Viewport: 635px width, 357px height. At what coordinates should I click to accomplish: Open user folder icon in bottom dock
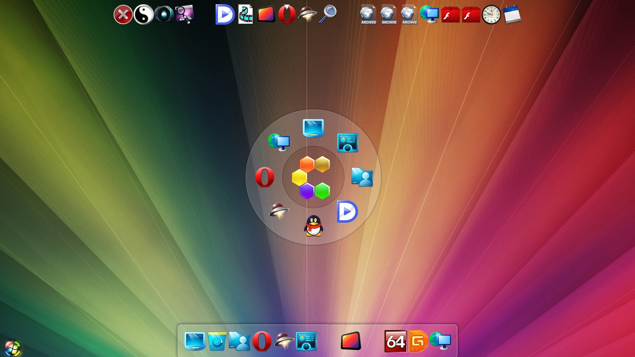239,341
